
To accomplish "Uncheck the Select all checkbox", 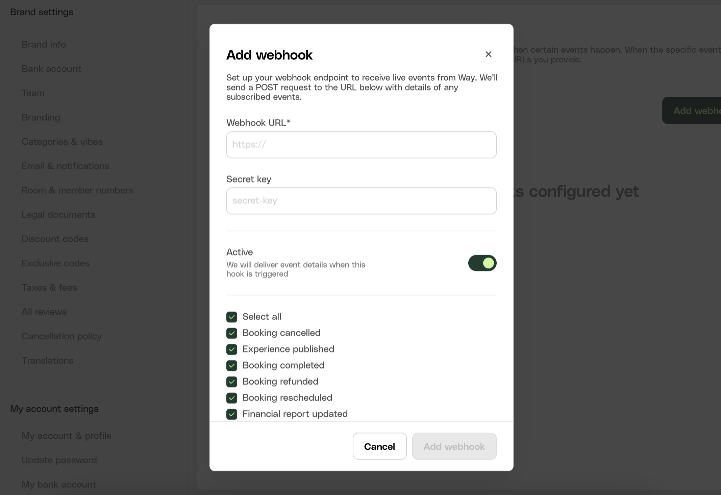I will click(x=232, y=317).
